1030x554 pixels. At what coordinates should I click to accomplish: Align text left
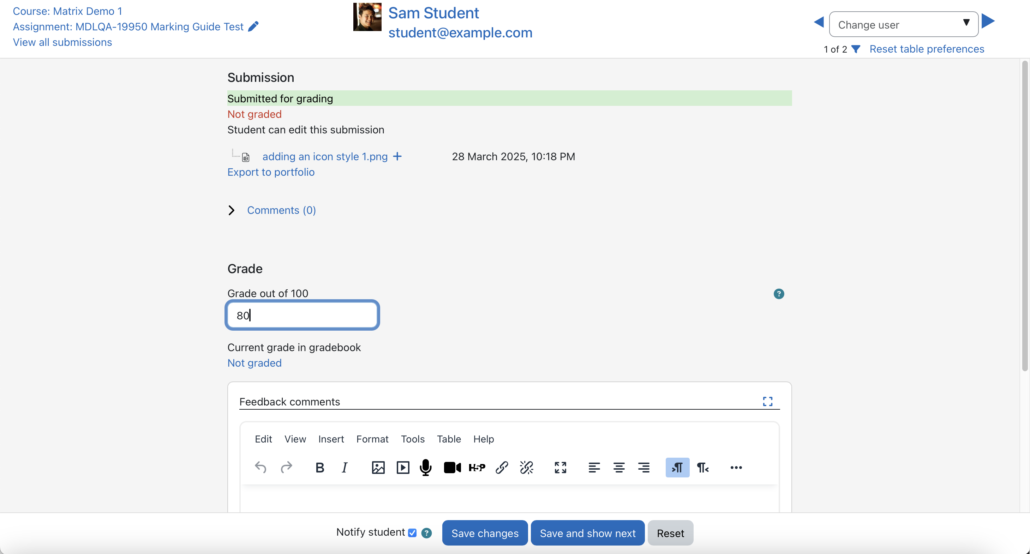point(594,467)
